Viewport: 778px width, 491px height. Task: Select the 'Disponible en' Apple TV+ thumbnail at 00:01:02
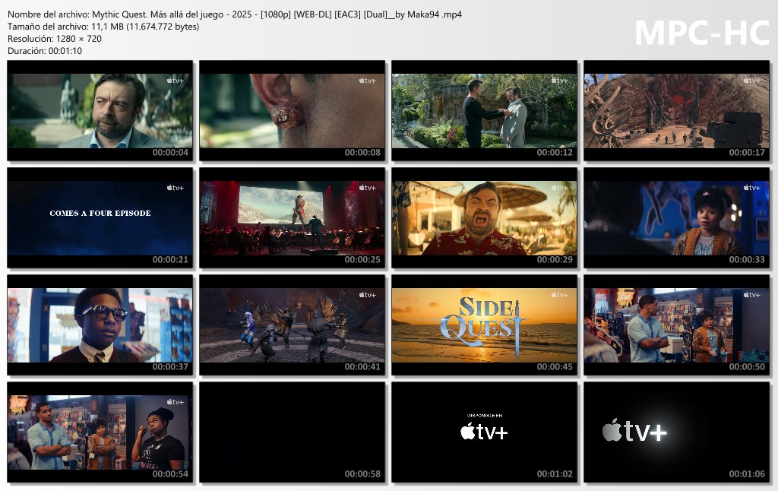(484, 432)
